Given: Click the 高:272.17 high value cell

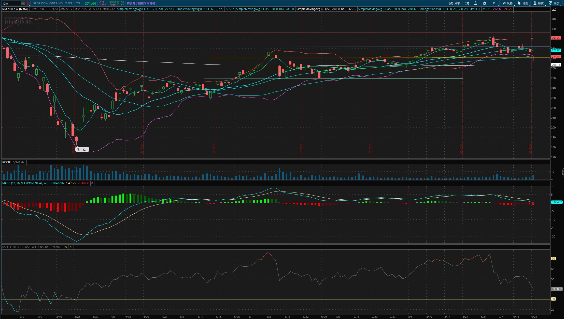Looking at the screenshot, I should click(x=66, y=9).
